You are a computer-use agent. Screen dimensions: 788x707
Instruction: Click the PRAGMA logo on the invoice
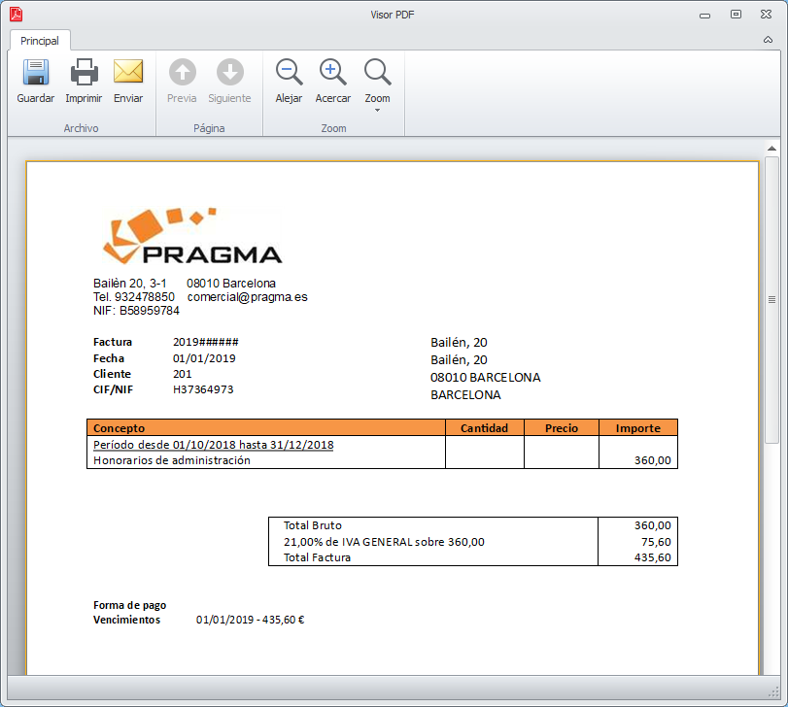191,236
